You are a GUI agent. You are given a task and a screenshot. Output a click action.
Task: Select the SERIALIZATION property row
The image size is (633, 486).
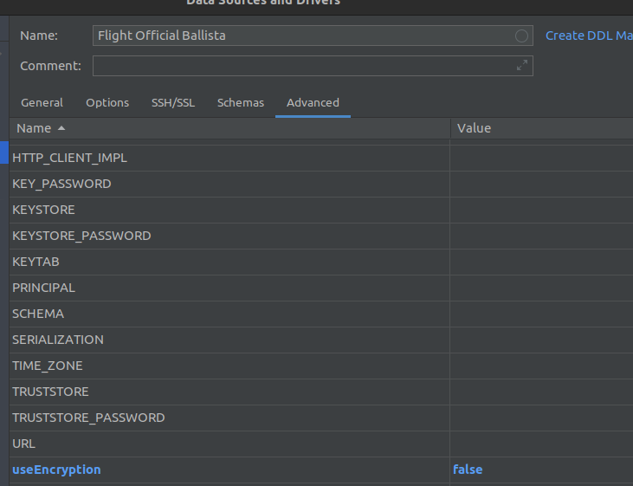pyautogui.click(x=321, y=340)
